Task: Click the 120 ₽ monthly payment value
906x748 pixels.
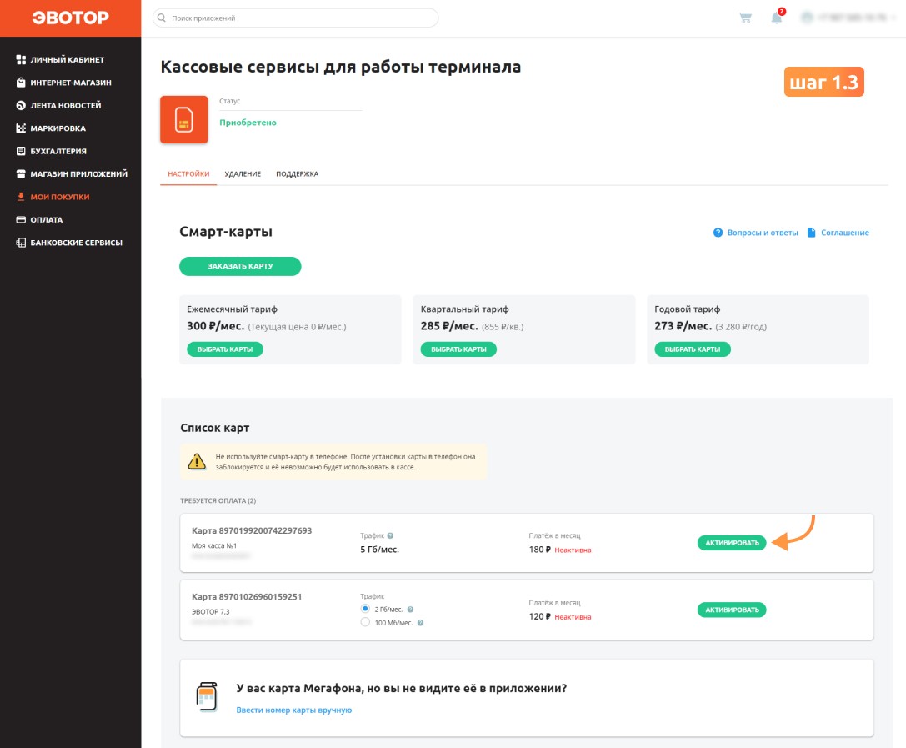Action: (539, 616)
